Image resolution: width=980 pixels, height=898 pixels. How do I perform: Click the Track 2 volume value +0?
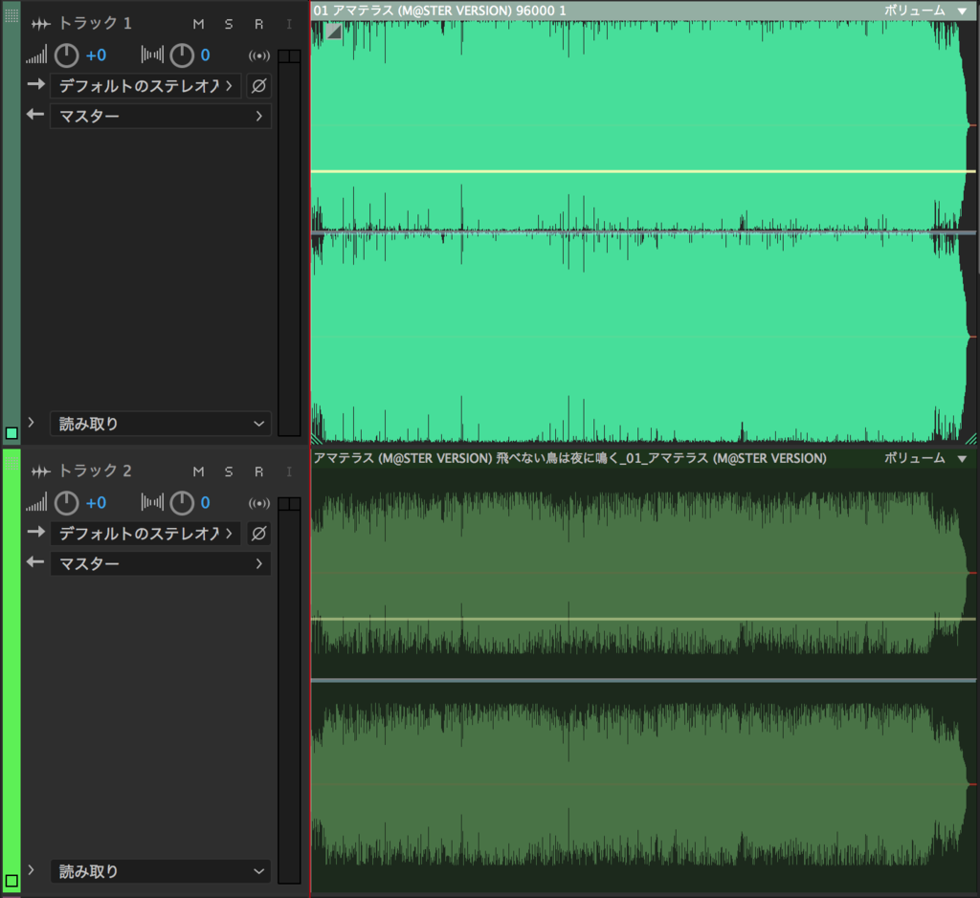[96, 503]
